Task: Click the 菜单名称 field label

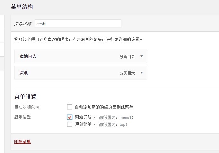Action: pos(23,24)
